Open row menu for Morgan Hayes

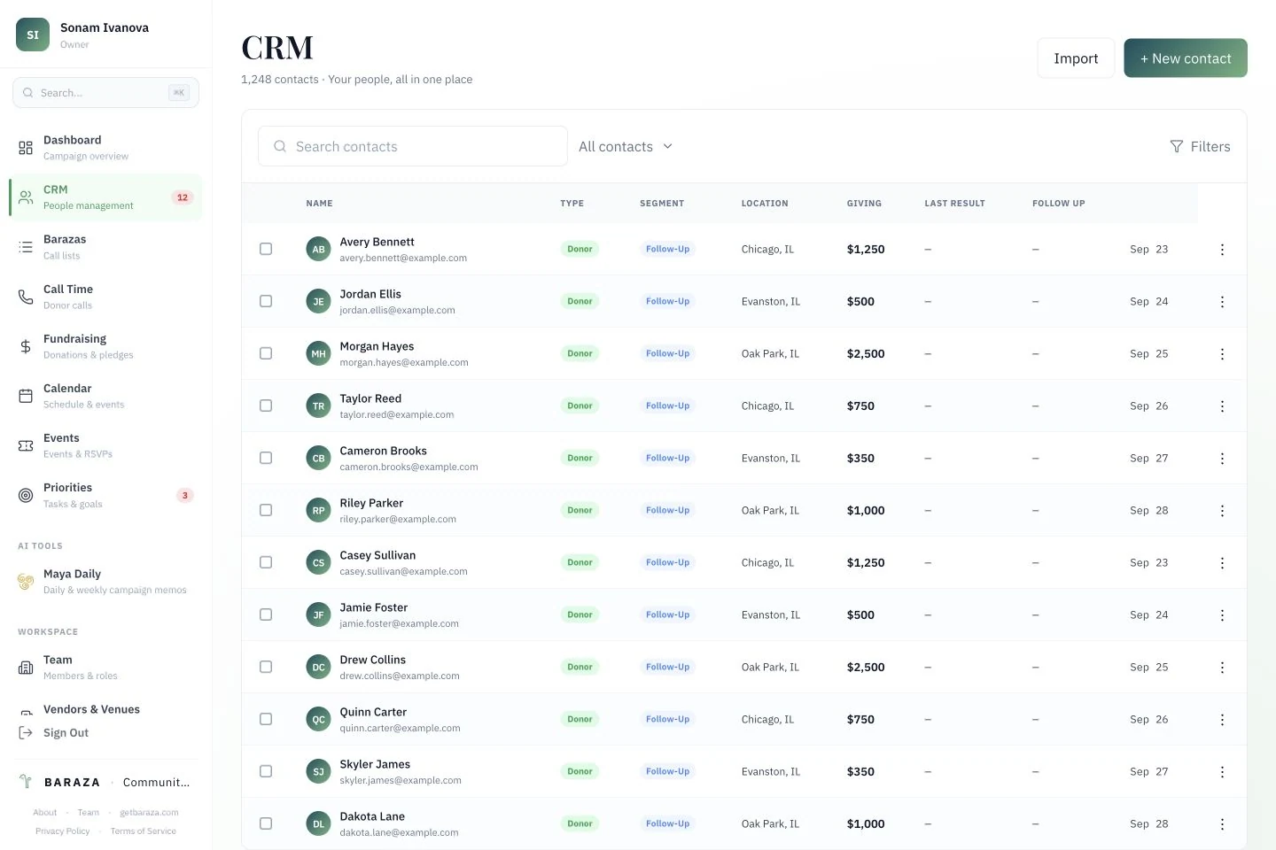click(x=1222, y=354)
